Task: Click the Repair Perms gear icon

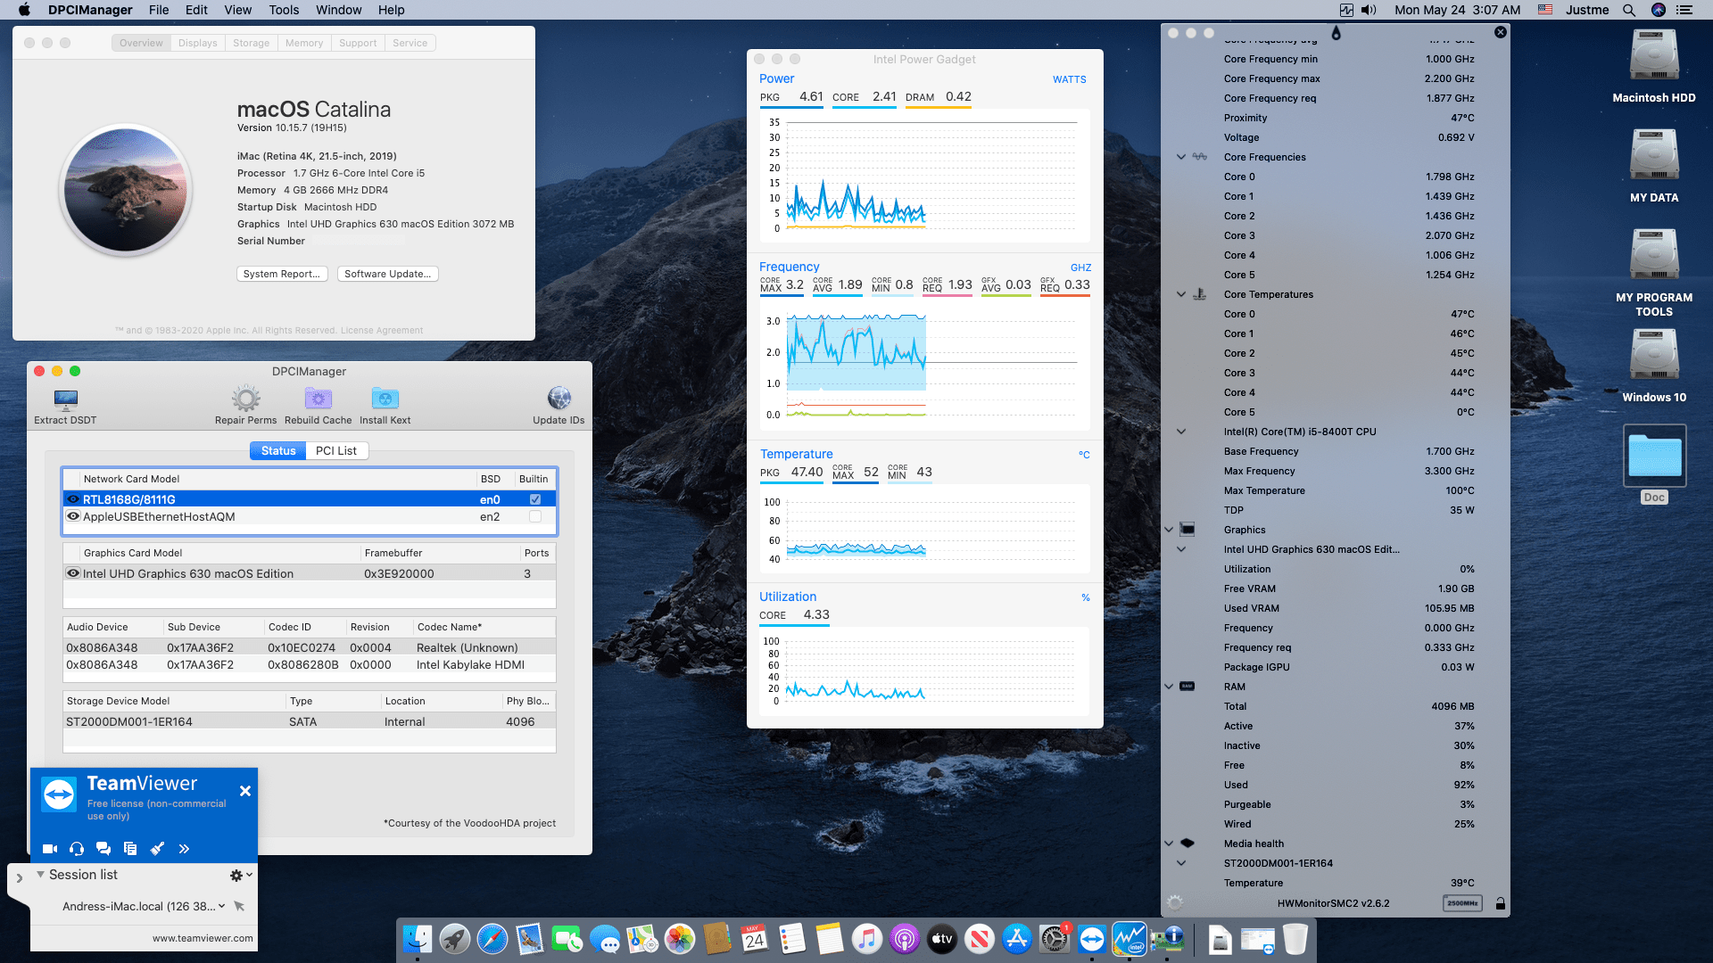Action: pos(245,398)
